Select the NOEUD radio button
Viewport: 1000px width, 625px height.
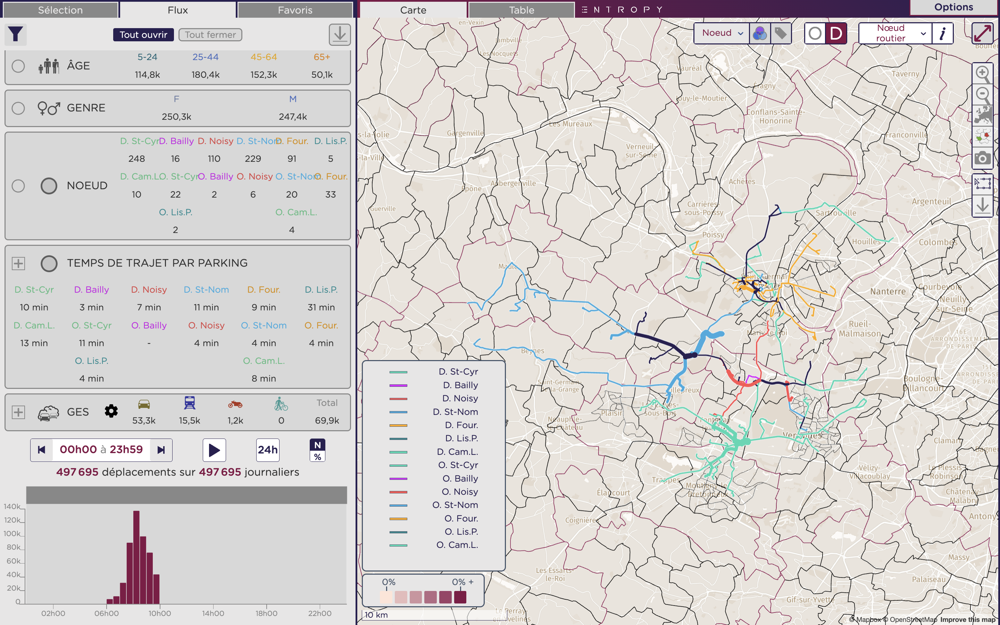click(18, 186)
